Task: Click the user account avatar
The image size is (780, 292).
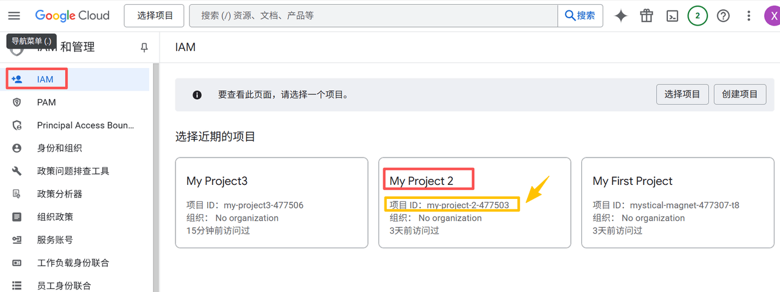Action: (x=773, y=16)
